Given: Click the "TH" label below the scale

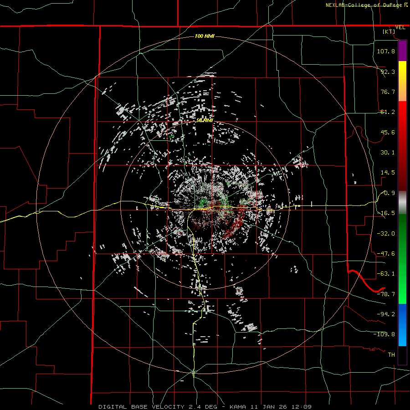Looking at the screenshot, I should click(x=391, y=354).
